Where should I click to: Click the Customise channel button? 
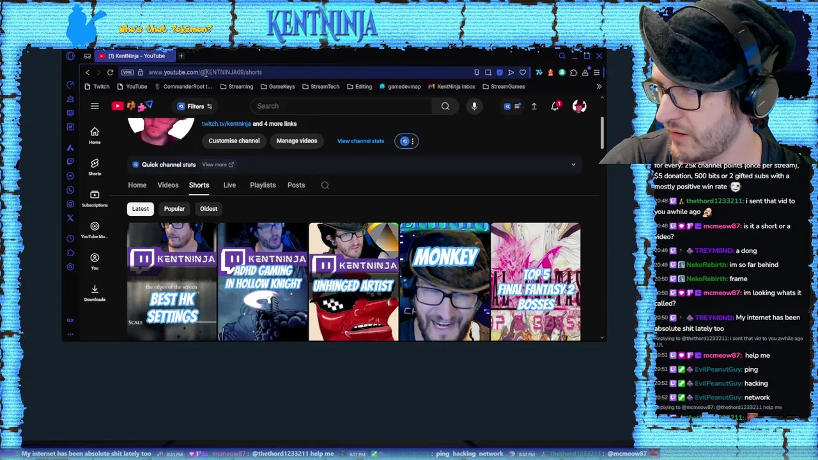[x=234, y=141]
